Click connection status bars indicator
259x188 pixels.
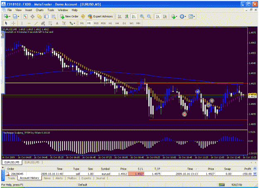[222, 185]
